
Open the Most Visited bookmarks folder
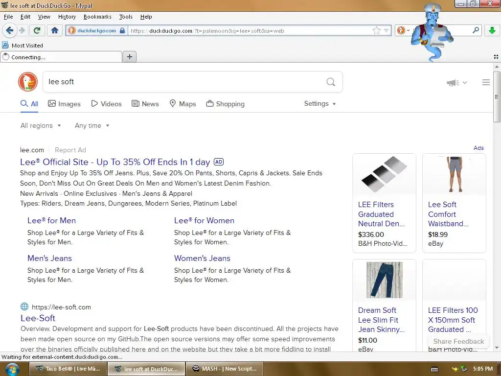(x=23, y=46)
